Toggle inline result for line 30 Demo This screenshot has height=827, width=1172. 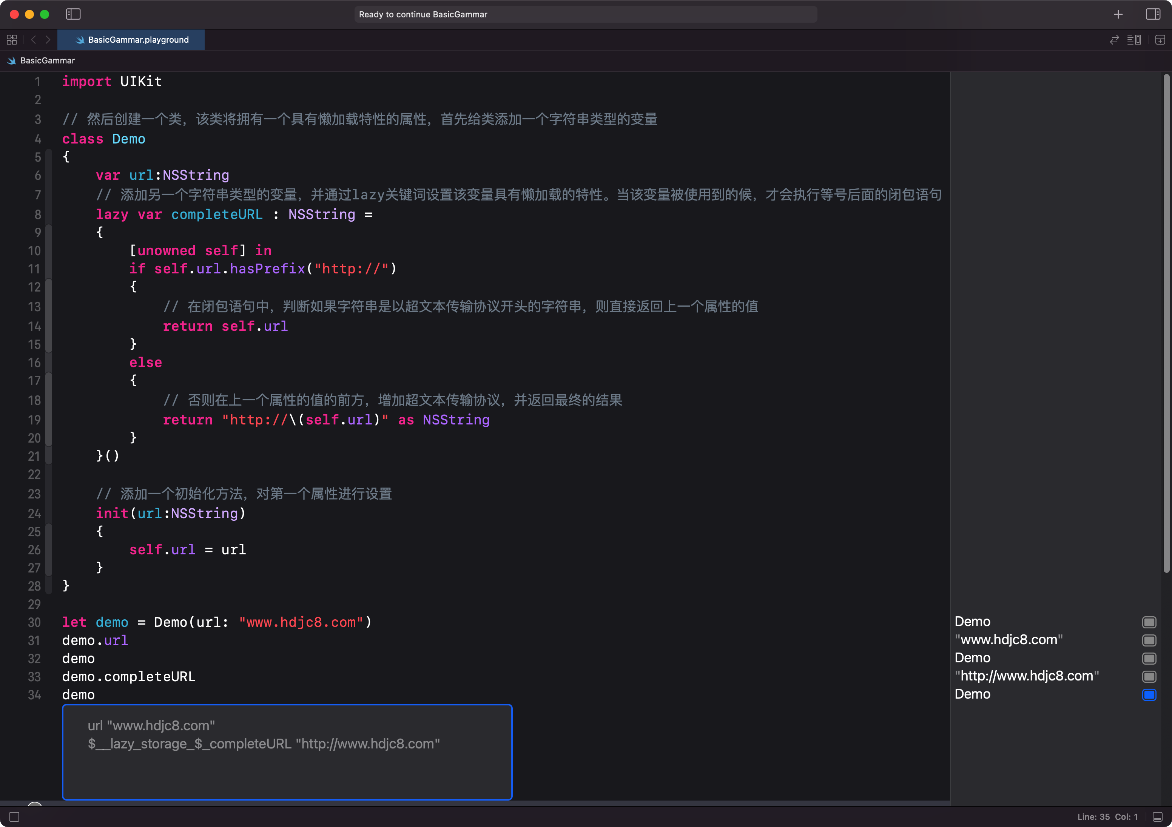[1149, 622]
